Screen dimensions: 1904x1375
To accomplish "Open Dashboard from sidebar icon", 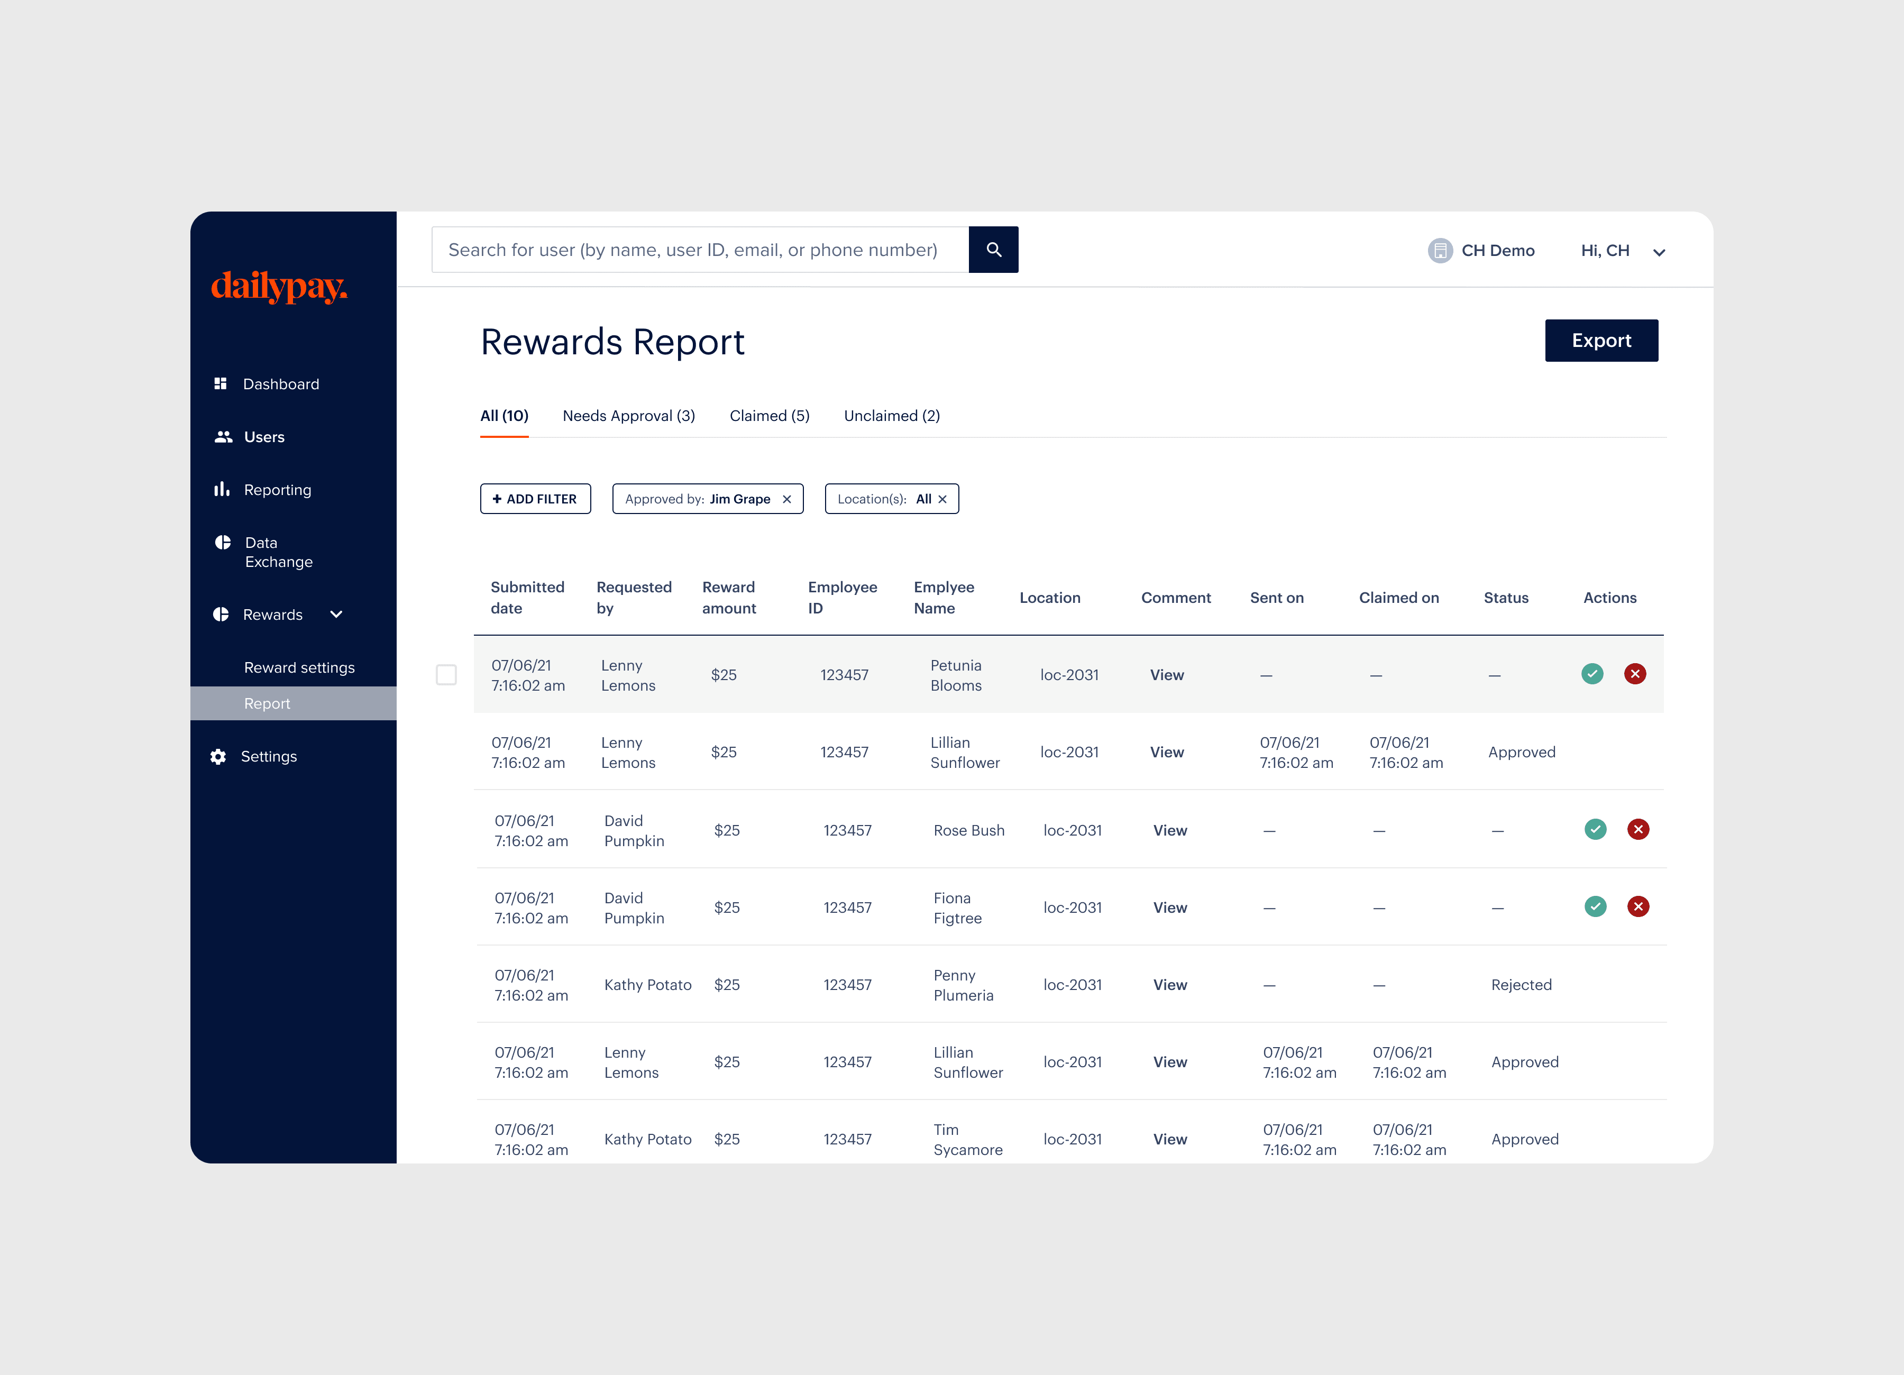I will point(221,383).
